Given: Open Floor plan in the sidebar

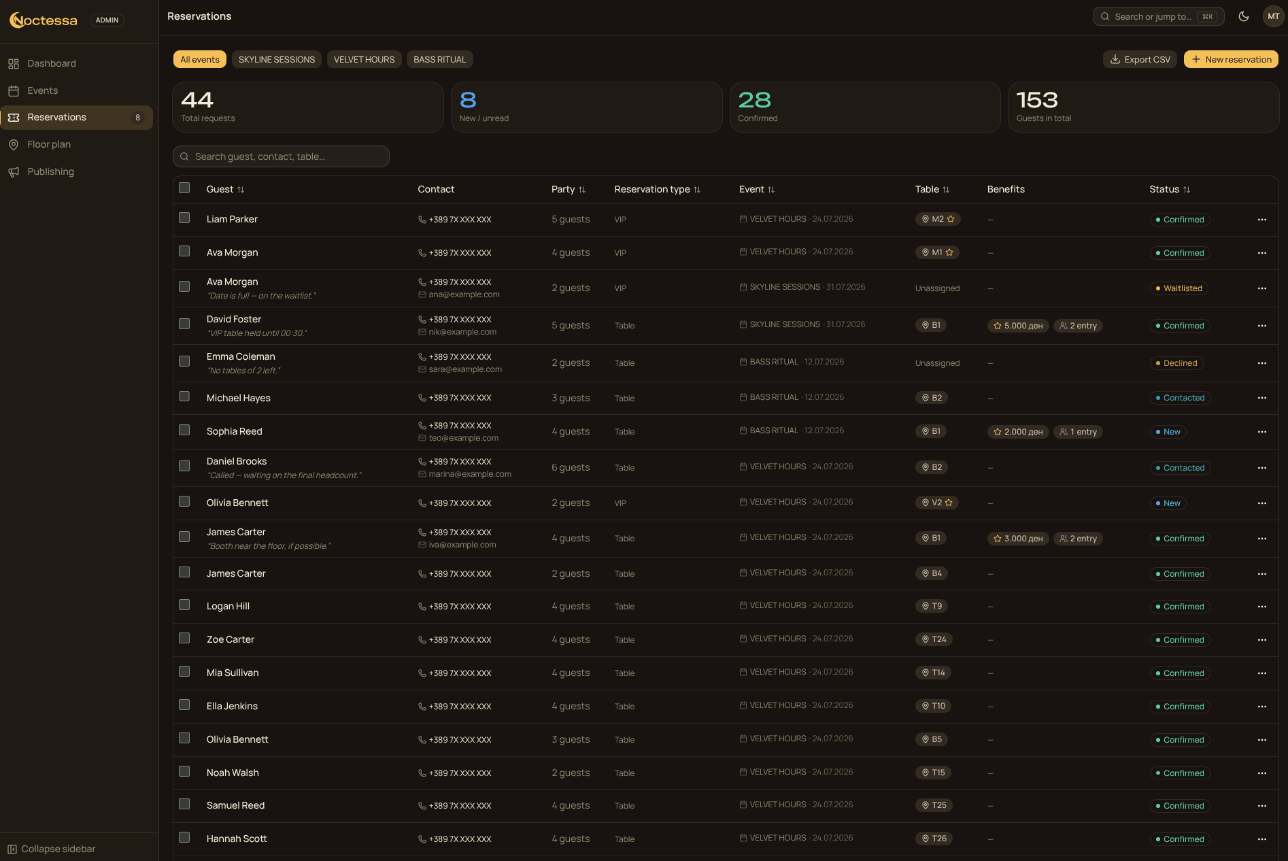Looking at the screenshot, I should tap(76, 144).
